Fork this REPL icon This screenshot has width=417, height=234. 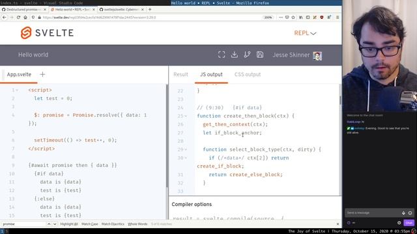point(247,55)
